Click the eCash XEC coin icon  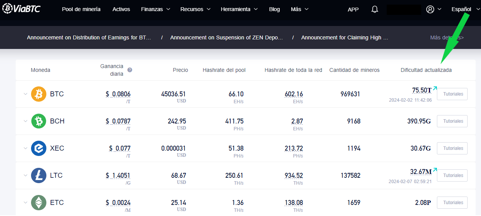click(39, 148)
